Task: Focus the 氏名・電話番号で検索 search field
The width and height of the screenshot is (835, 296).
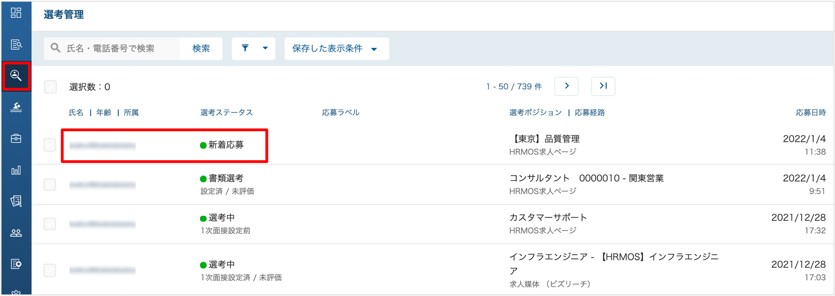Action: click(112, 49)
